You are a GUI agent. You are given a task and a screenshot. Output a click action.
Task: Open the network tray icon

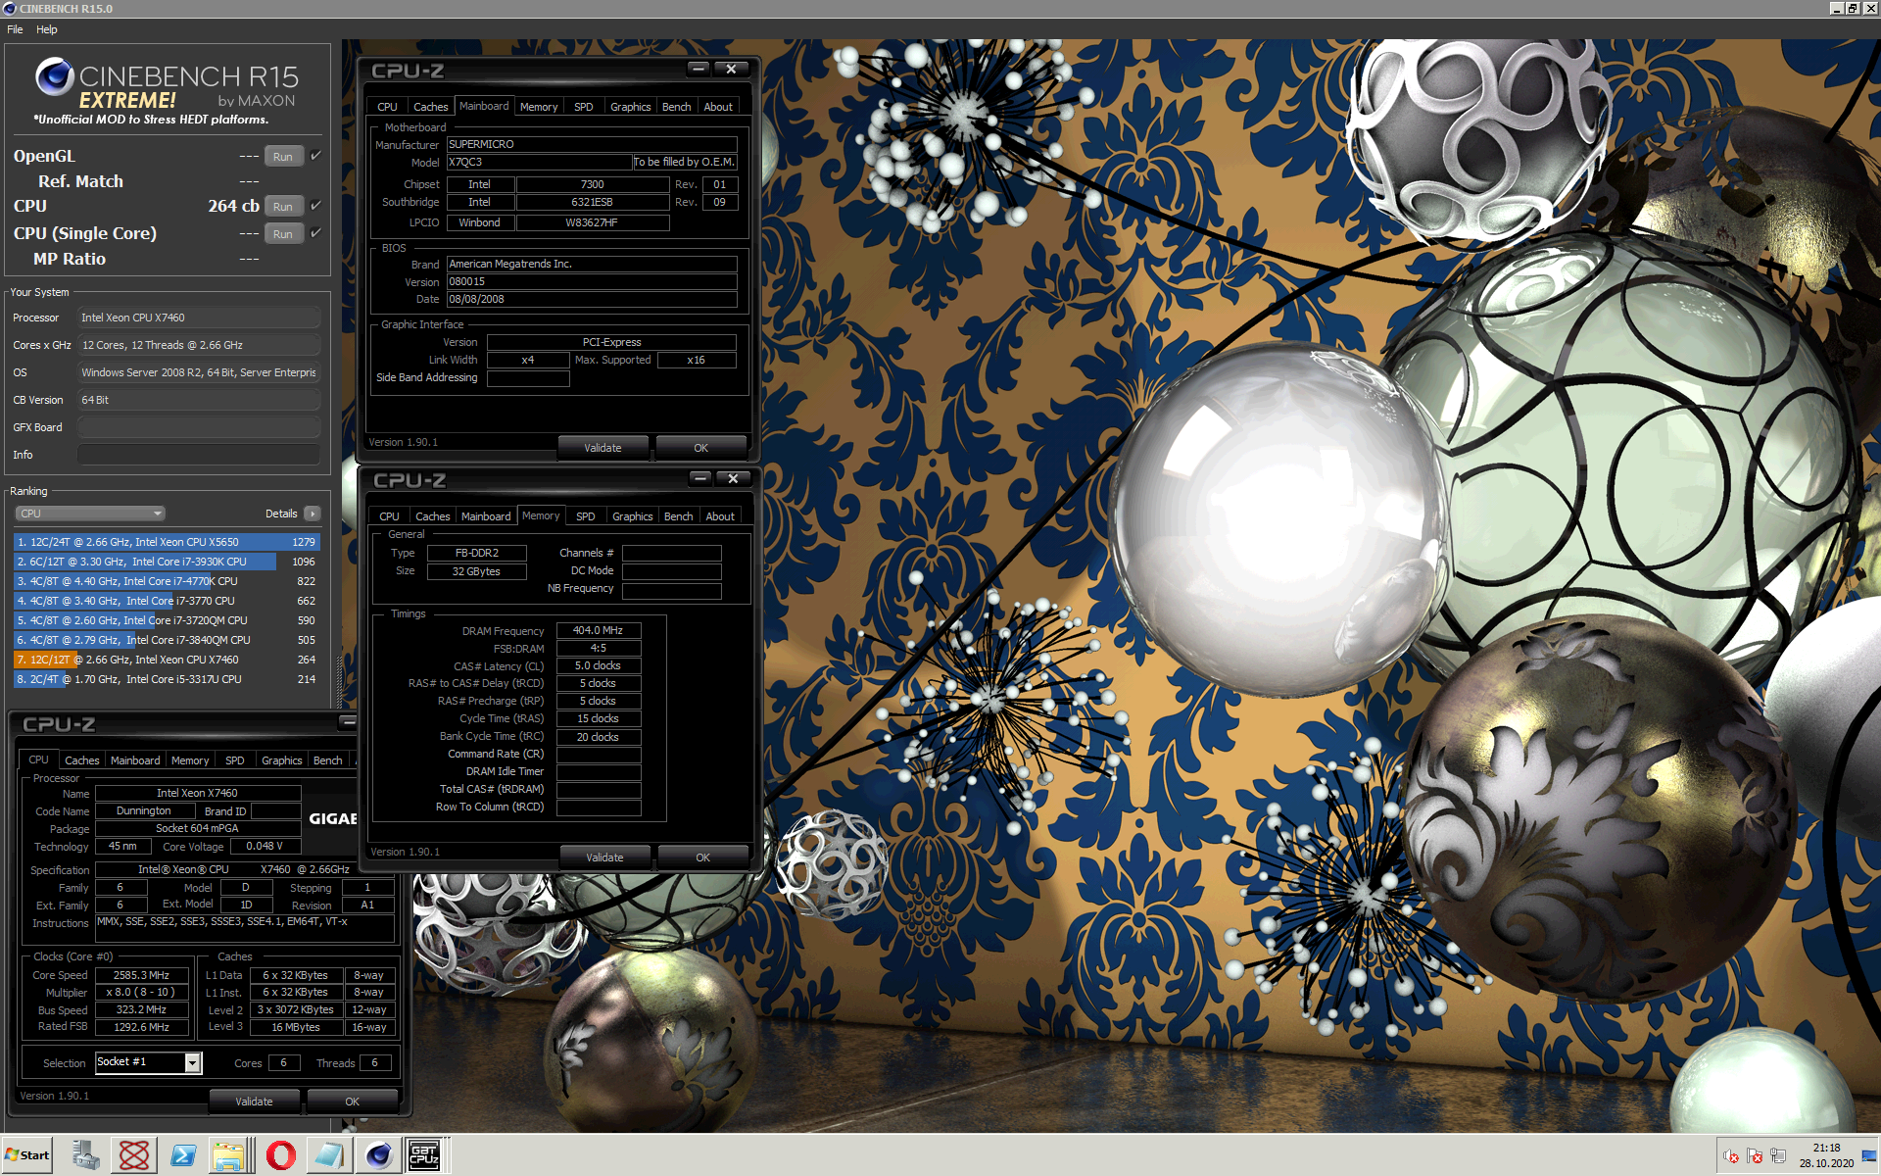coord(1778,1156)
